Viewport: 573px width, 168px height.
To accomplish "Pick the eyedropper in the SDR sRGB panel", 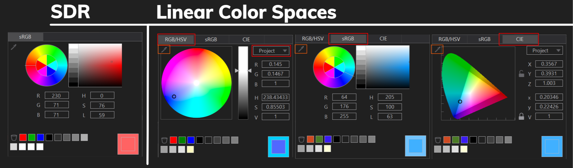I will (14, 47).
